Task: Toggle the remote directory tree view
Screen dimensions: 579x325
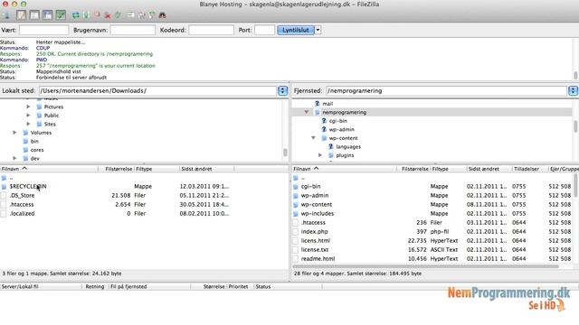Action: point(48,15)
